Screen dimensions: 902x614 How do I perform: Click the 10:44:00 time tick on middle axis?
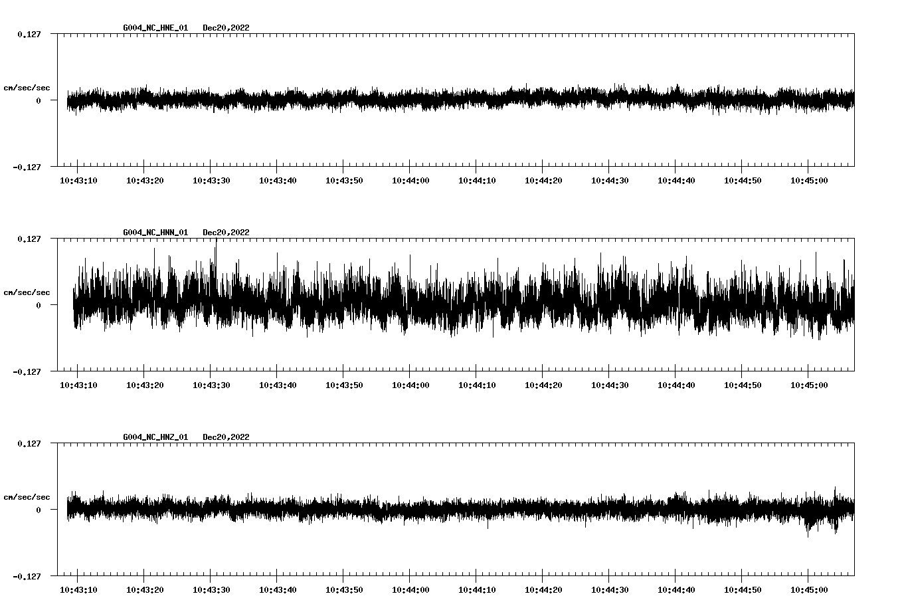pos(412,384)
